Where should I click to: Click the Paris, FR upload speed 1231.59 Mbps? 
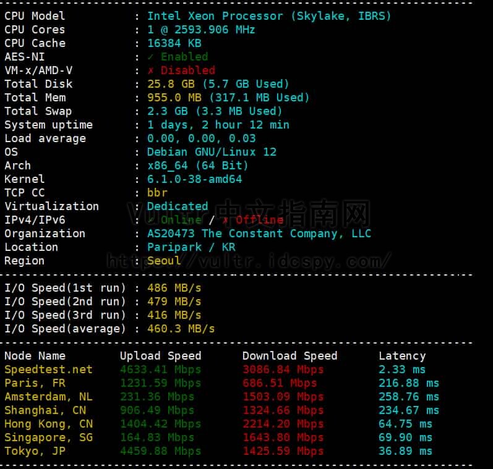click(160, 383)
